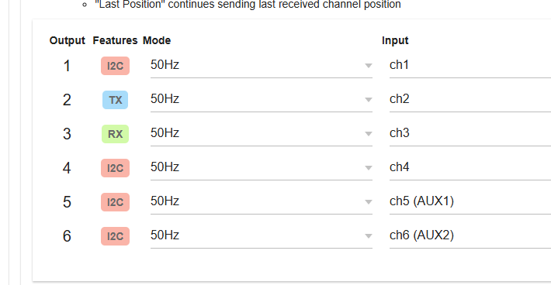Click the RX badge for output 3

(x=116, y=134)
